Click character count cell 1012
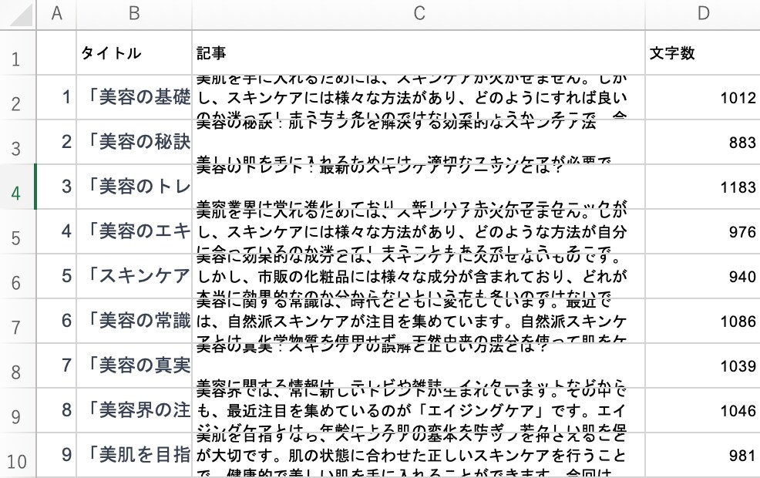Viewport: 760px width, 478px height. tap(703, 97)
